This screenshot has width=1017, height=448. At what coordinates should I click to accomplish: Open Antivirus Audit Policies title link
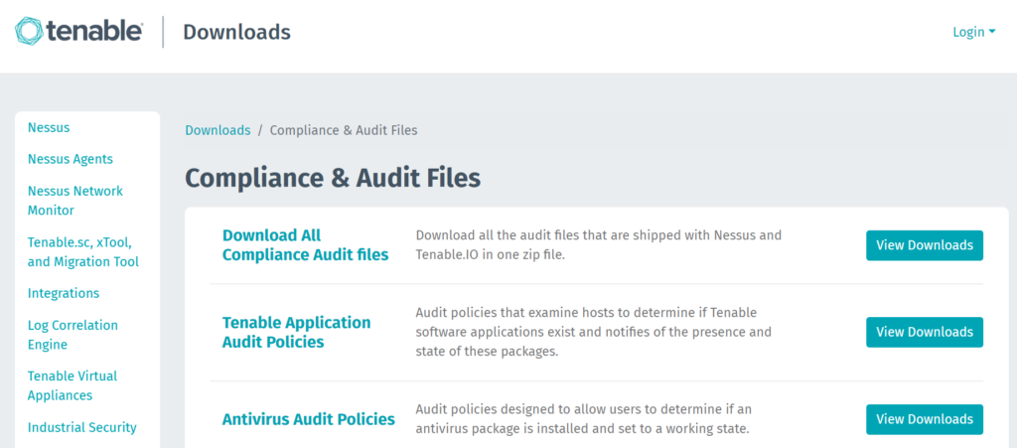click(309, 419)
